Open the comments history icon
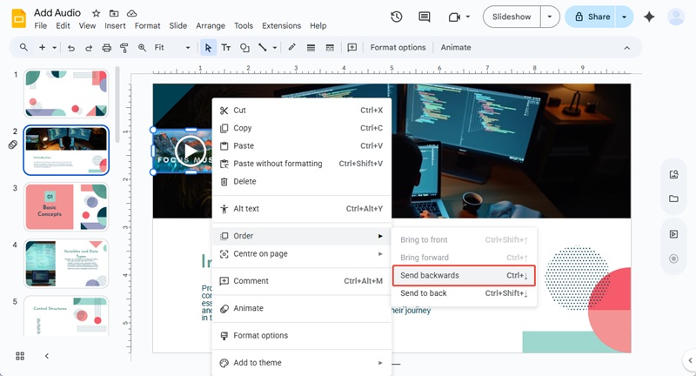Screen dimensions: 696x376 click(425, 17)
